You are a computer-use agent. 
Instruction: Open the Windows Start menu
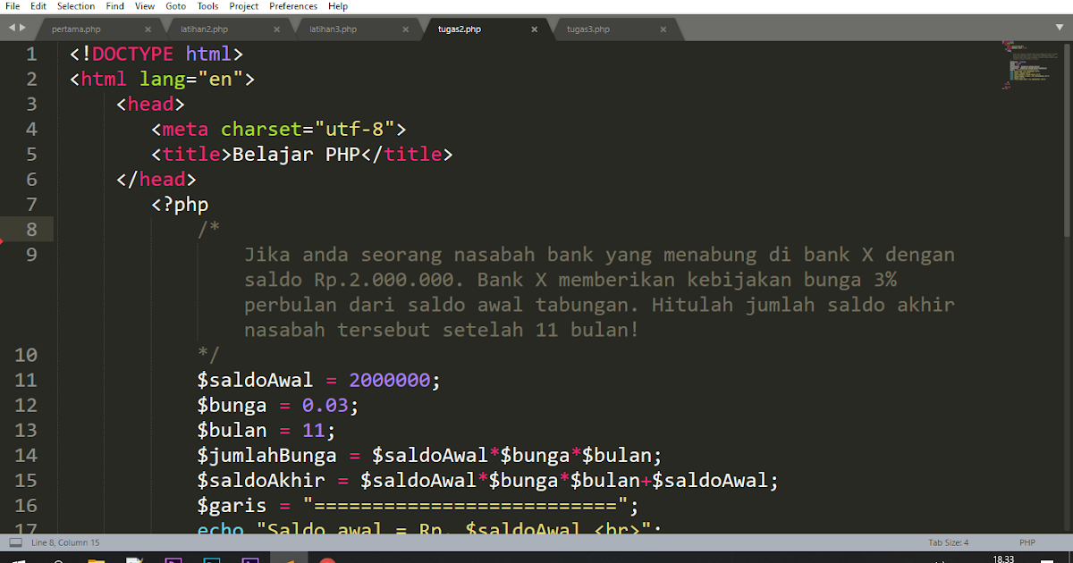(18, 559)
